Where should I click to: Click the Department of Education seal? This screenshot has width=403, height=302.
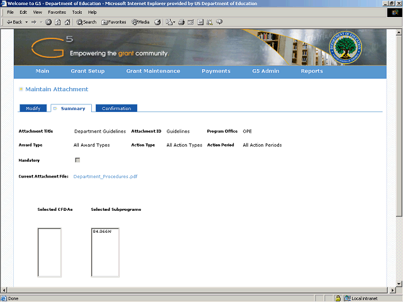[x=346, y=47]
